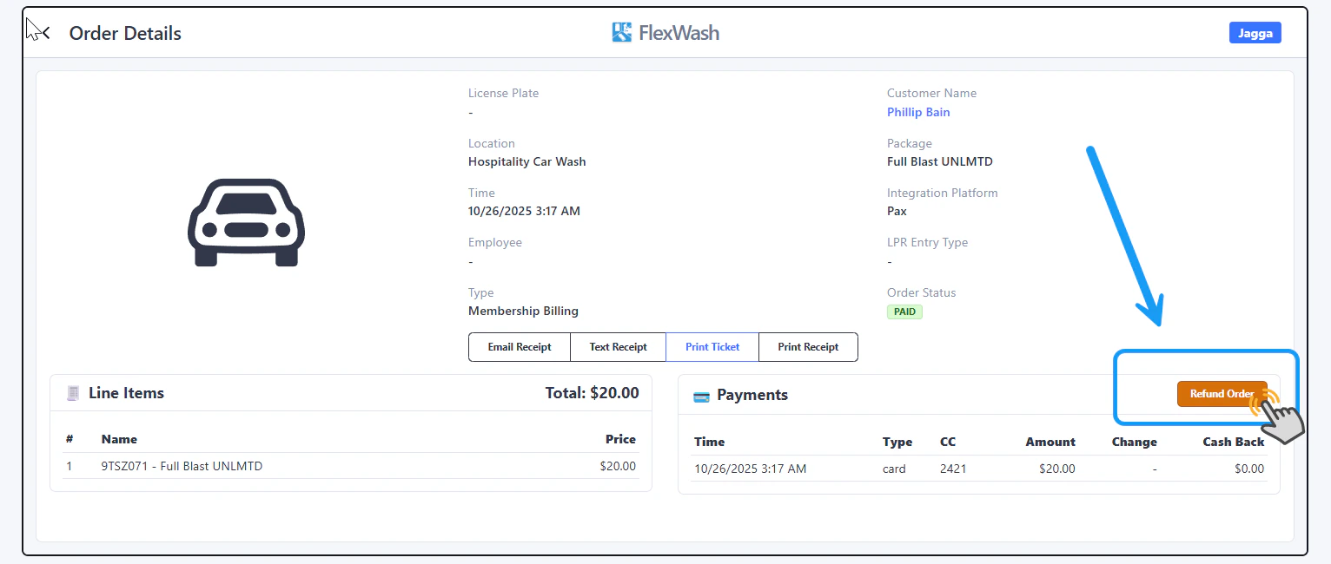The height and width of the screenshot is (564, 1331).
Task: Click the Total: $20.00 text
Action: tap(593, 393)
